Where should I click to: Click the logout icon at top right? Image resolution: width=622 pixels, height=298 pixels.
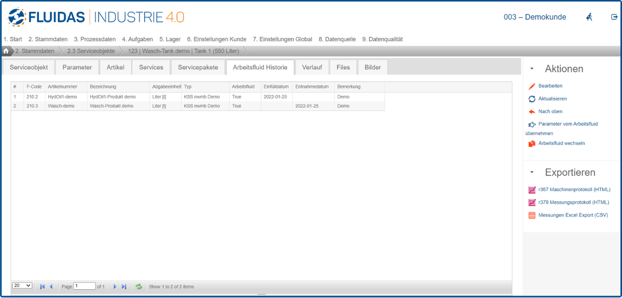pyautogui.click(x=614, y=17)
